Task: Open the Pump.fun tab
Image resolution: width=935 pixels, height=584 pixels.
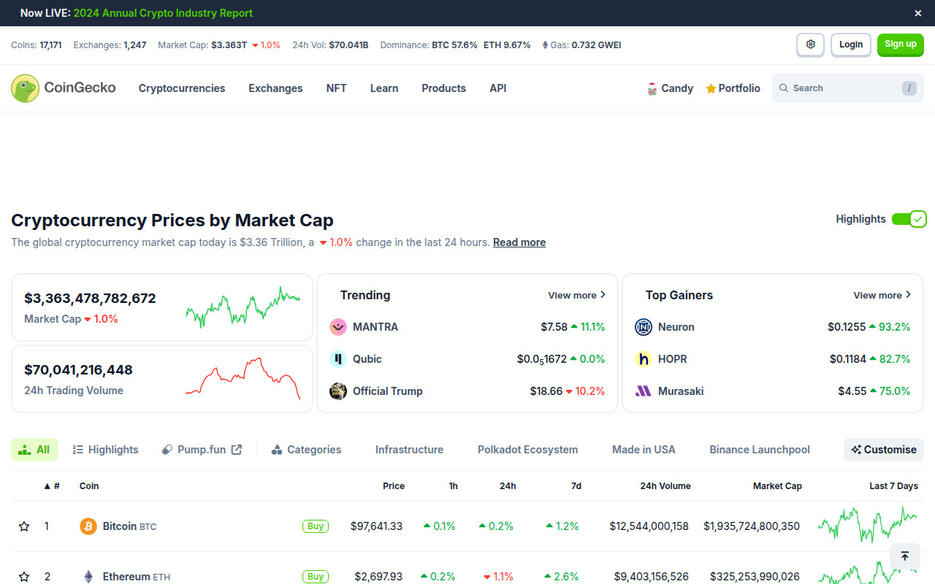Action: 201,450
